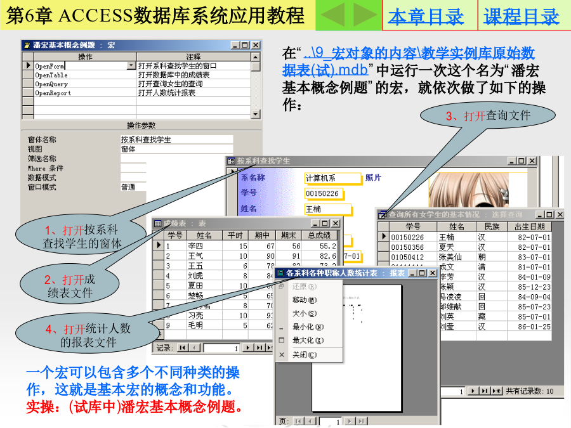571x428 pixels.
Task: Go to the next slide with green right arrow
Action: [x=365, y=15]
